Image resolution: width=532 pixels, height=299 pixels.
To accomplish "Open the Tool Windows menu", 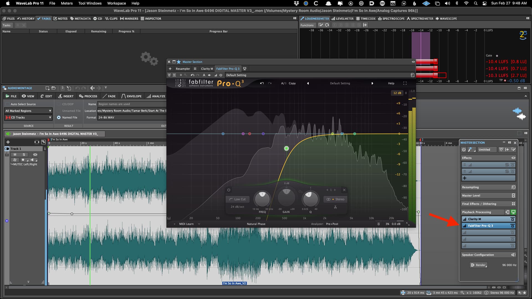I will point(90,3).
